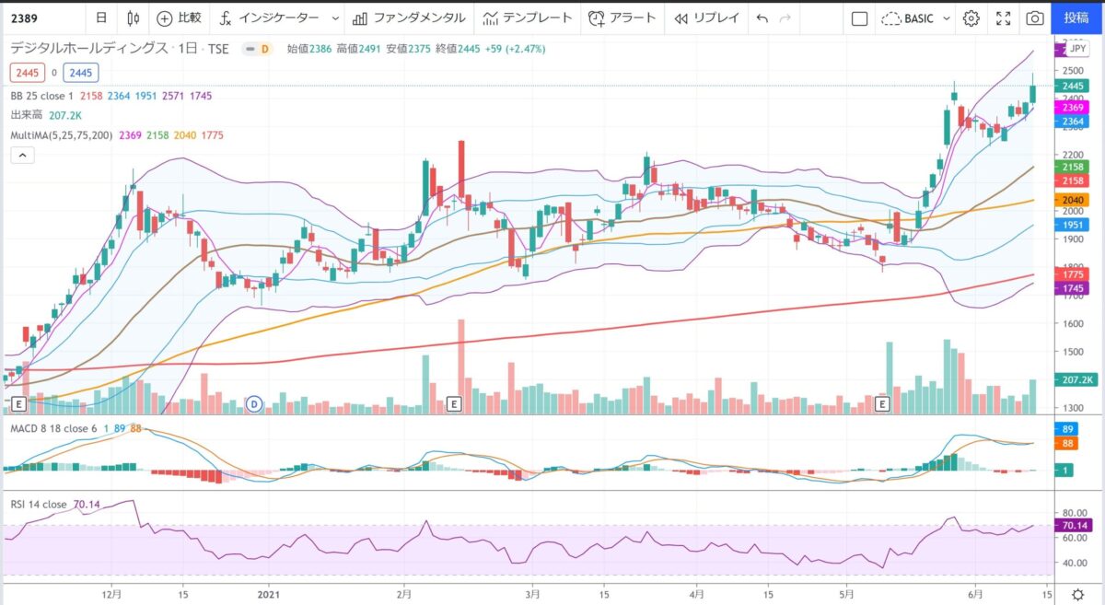Screen dimensions: 1105x605
Task: Open the インジケーター indicators dialog
Action: coord(270,17)
